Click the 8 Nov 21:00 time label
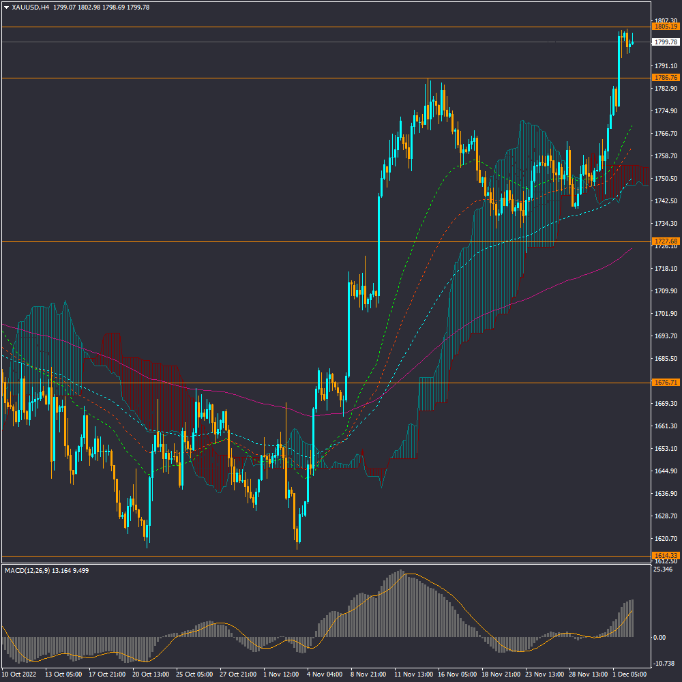The height and width of the screenshot is (682, 682). (369, 674)
